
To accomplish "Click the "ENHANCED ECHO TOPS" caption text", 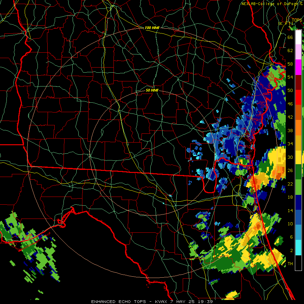I will pyautogui.click(x=119, y=302).
